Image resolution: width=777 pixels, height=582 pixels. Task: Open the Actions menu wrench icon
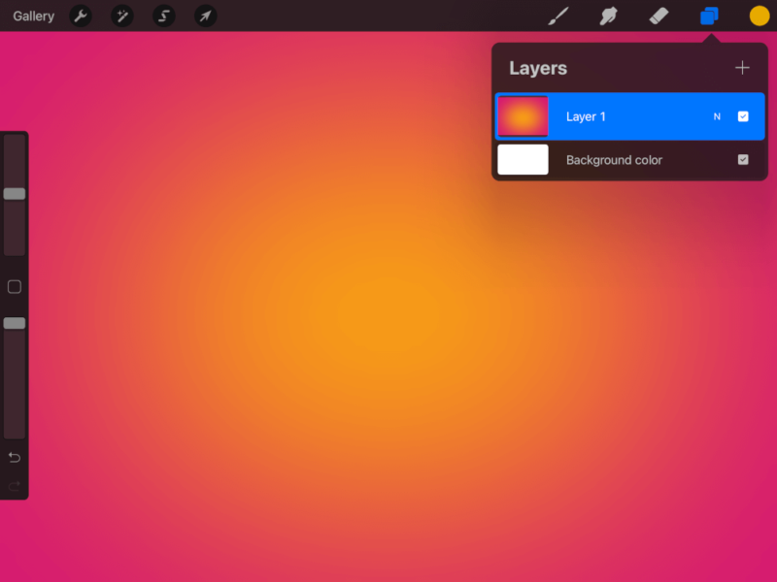(x=82, y=16)
